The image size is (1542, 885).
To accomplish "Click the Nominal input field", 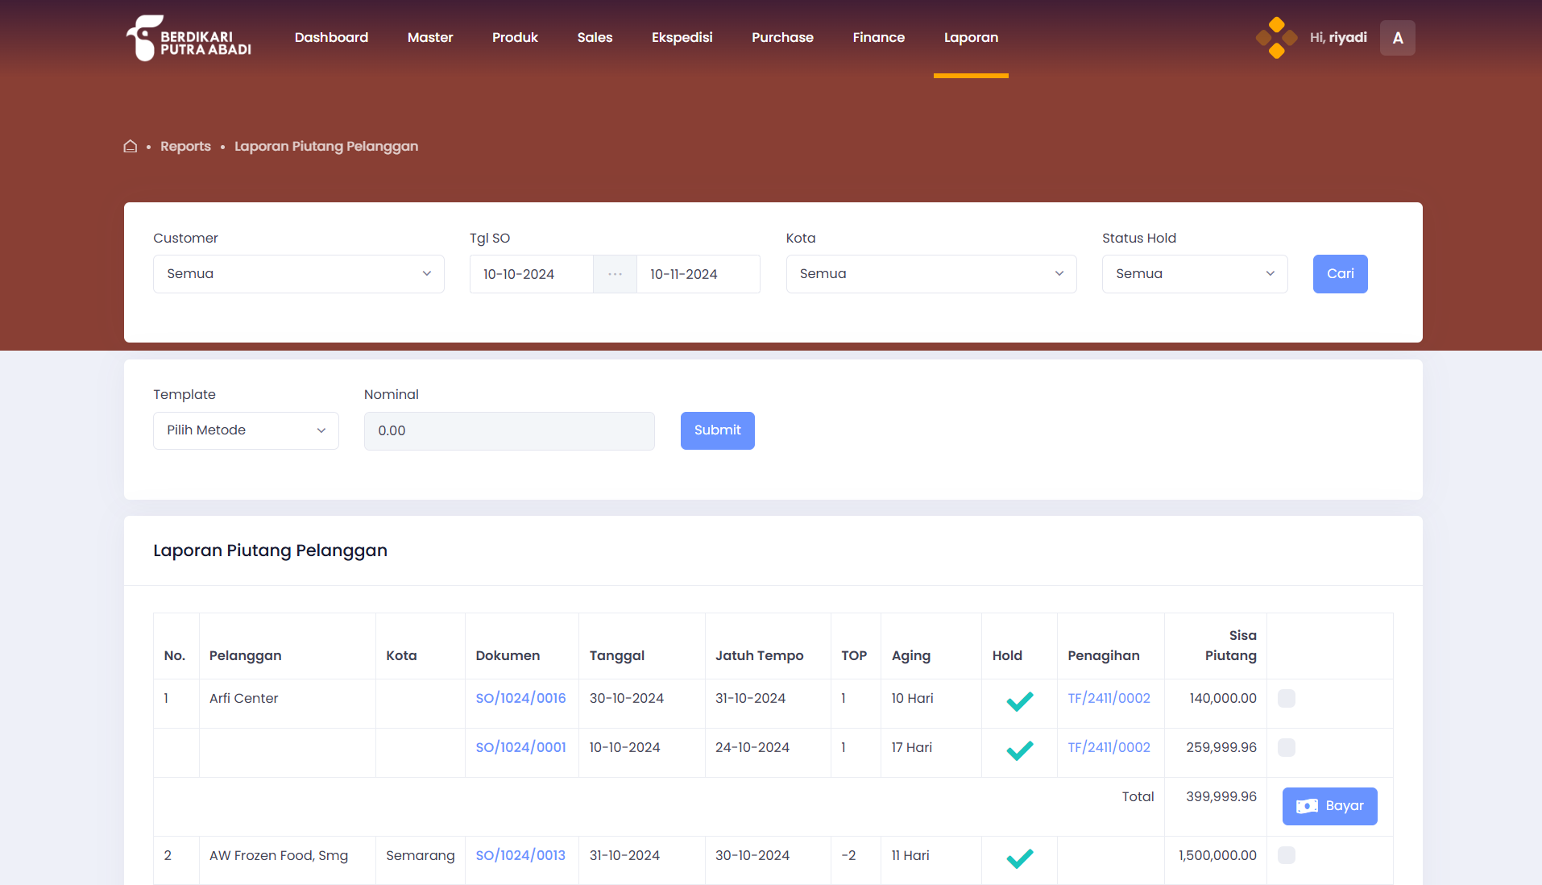I will (x=509, y=430).
